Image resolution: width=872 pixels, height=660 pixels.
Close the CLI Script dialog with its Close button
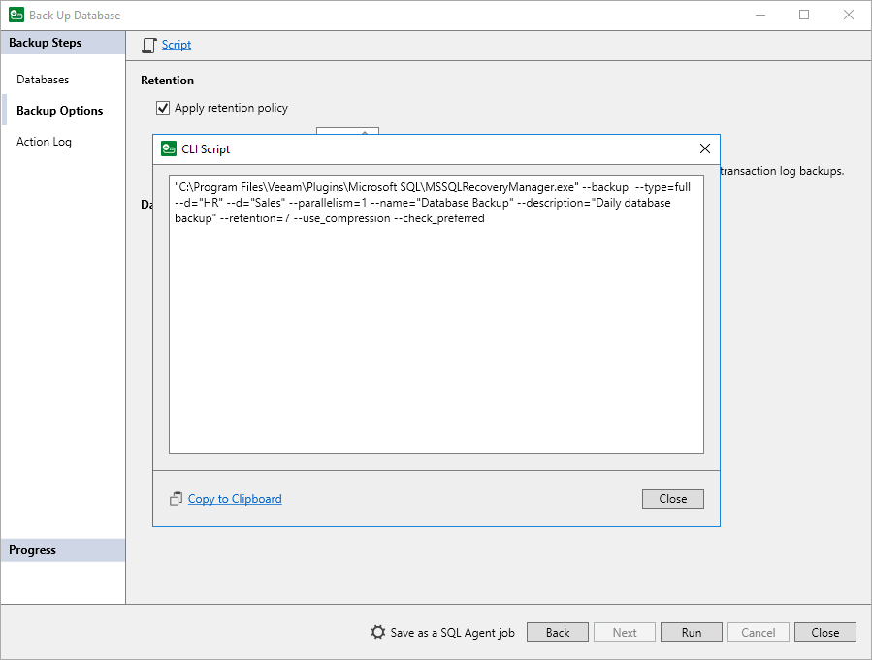click(672, 498)
